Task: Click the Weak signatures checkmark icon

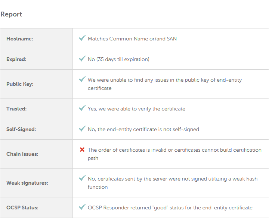Action: pos(82,178)
